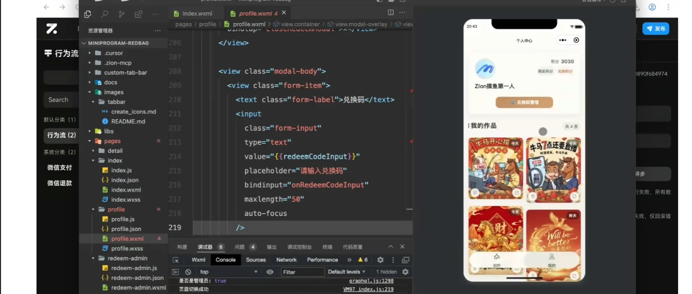
Task: Toggle the console sidebar panel icon
Action: [175, 272]
